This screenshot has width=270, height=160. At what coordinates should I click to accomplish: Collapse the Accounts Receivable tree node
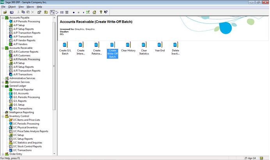click(x=3, y=48)
